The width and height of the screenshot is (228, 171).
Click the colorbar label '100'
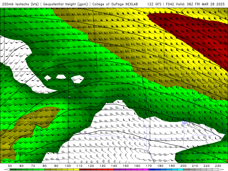(x=68, y=166)
